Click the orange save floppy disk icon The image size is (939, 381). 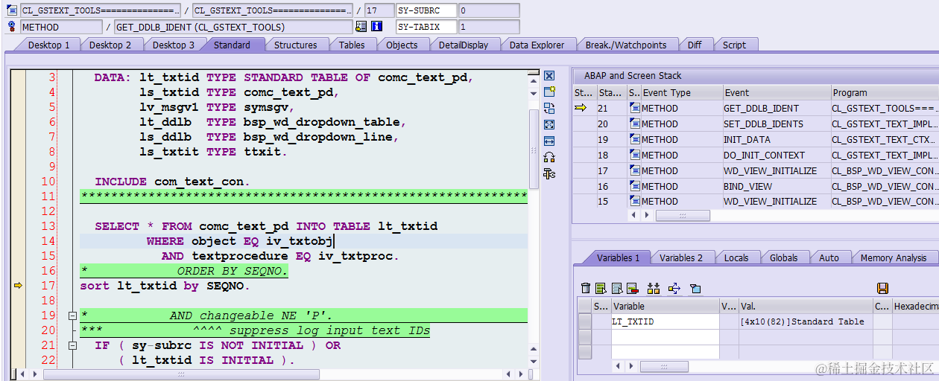pos(882,288)
